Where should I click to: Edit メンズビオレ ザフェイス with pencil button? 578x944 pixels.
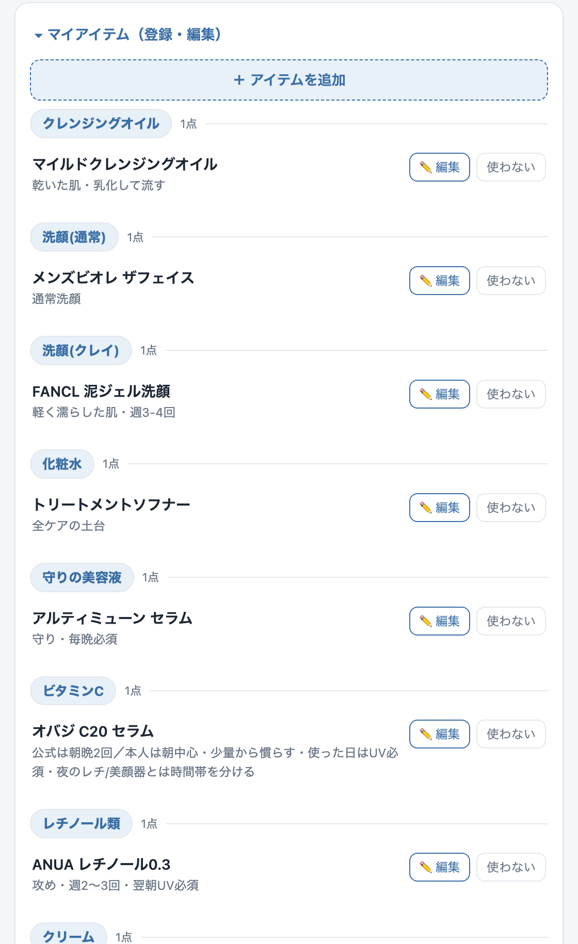440,281
